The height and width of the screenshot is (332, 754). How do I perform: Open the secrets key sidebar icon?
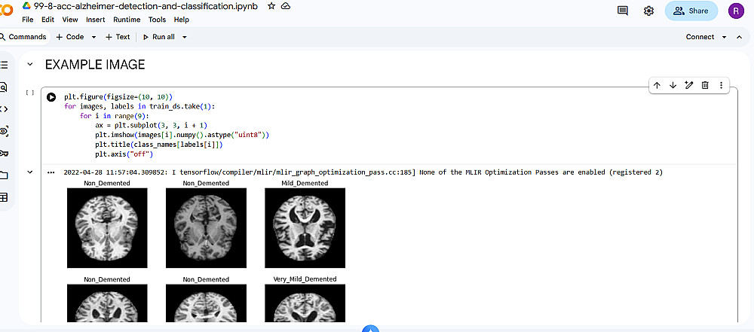pos(4,154)
